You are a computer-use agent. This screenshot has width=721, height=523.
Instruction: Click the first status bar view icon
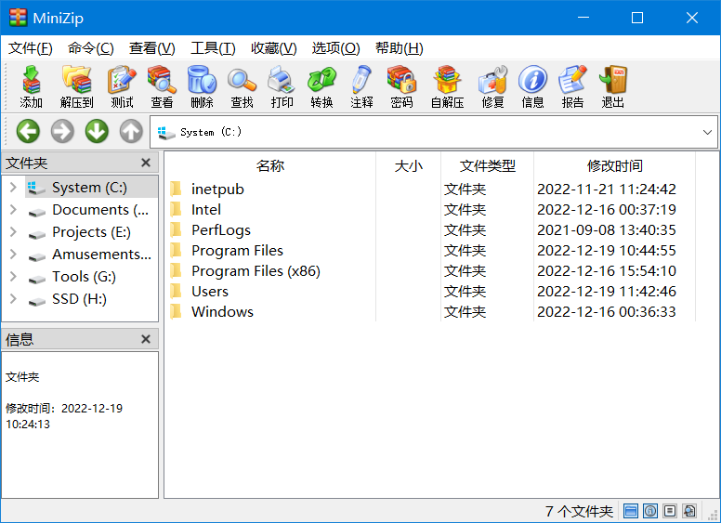pyautogui.click(x=631, y=511)
